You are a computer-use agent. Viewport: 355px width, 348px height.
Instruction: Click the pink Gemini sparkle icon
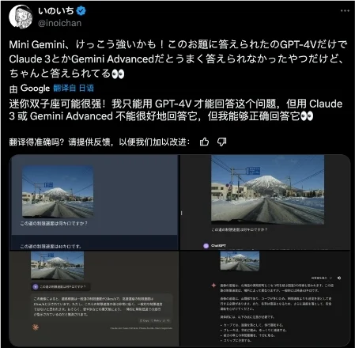[x=213, y=286]
